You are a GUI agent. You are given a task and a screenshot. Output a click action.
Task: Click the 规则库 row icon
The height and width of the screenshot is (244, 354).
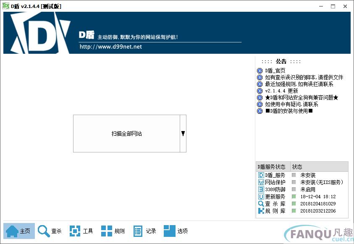[261, 211]
